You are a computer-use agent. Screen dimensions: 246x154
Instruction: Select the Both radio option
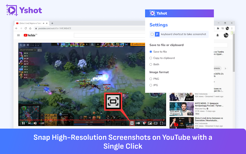(x=151, y=64)
